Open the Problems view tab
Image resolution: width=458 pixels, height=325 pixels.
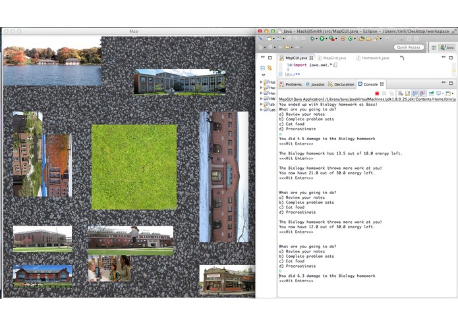coord(291,84)
